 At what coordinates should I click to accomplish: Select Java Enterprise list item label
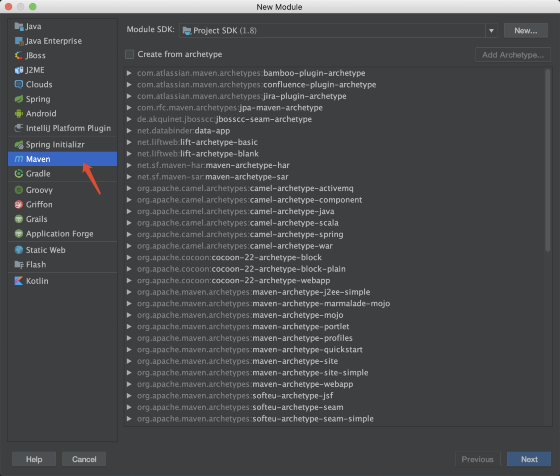click(54, 41)
